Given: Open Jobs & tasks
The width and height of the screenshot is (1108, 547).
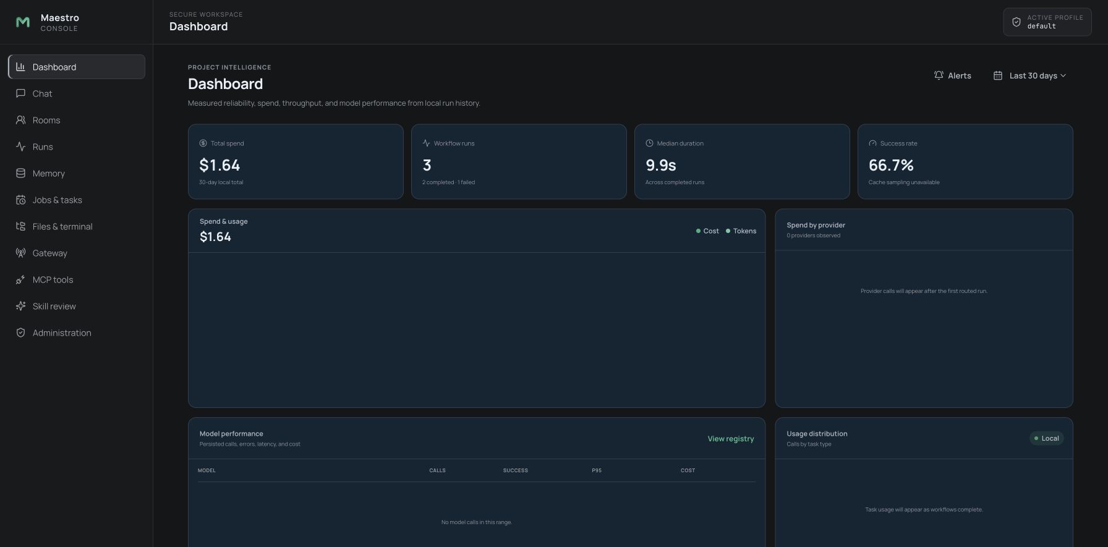Looking at the screenshot, I should (77, 200).
